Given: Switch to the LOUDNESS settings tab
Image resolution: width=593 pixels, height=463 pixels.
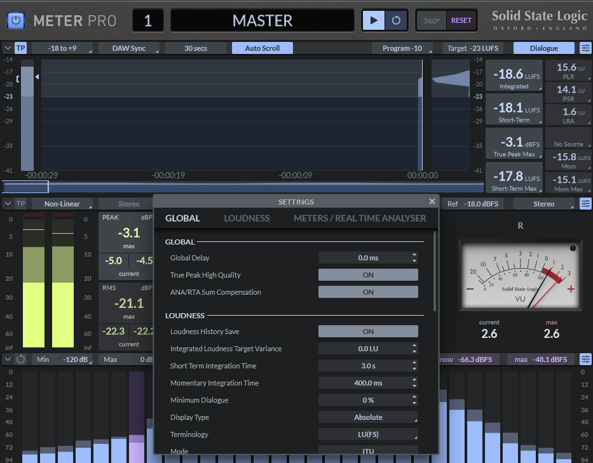Looking at the screenshot, I should pos(247,218).
